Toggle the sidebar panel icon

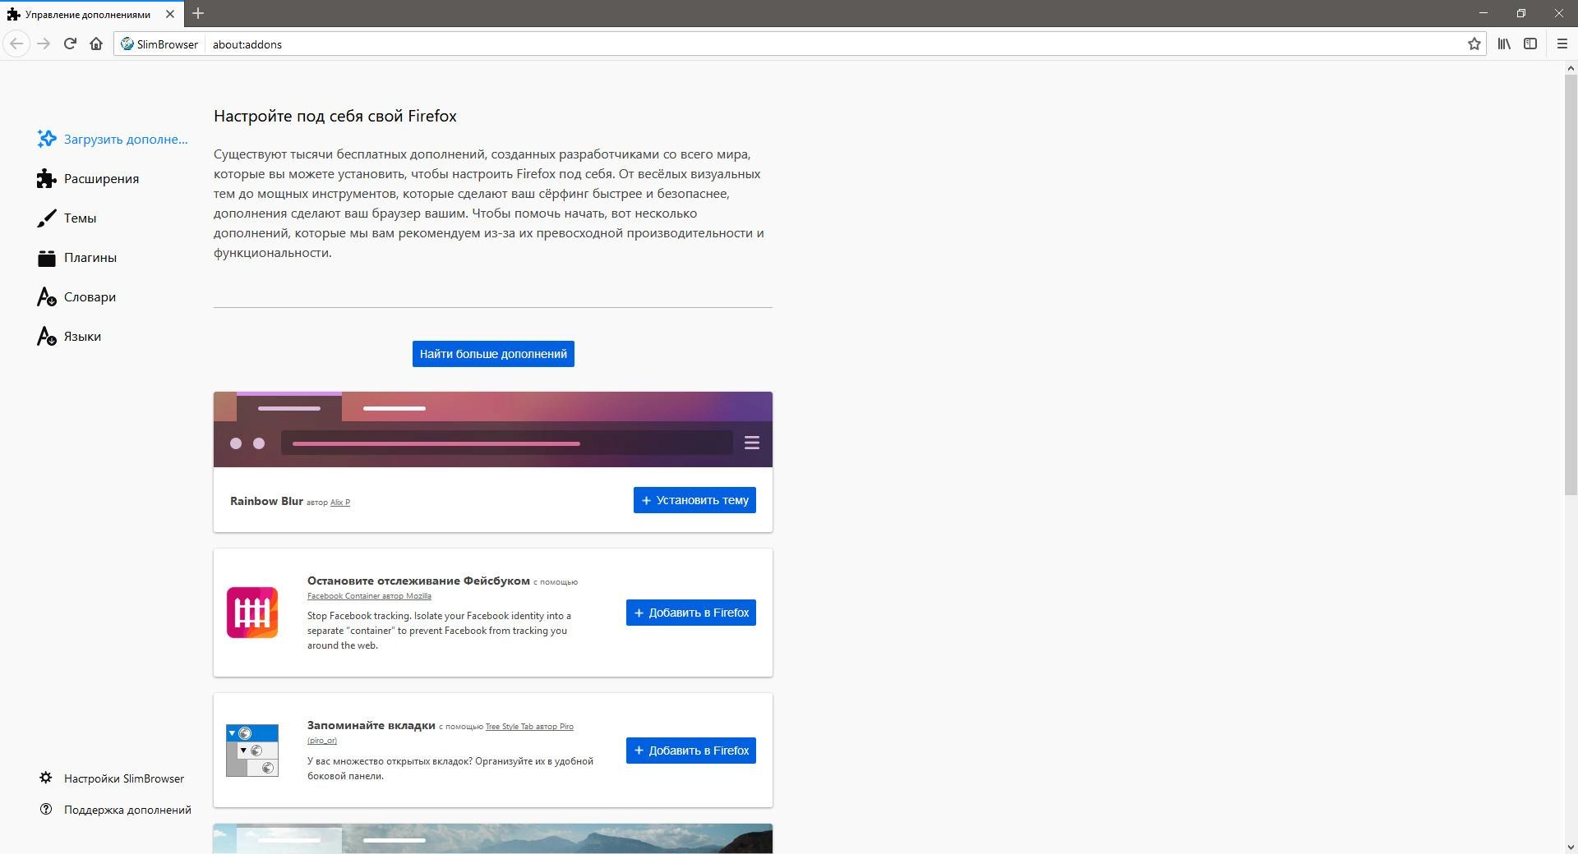[1530, 44]
